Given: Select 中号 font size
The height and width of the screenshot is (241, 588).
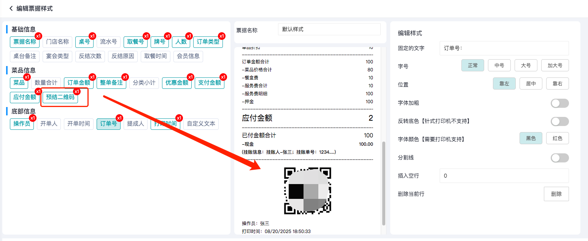Looking at the screenshot, I should pos(499,65).
